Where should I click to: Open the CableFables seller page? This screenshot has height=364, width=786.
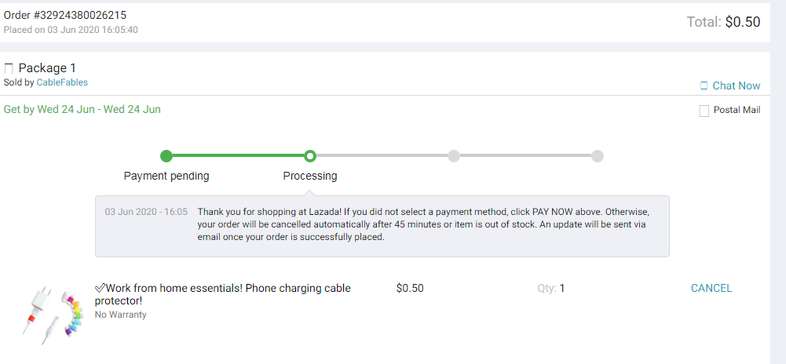tap(62, 82)
